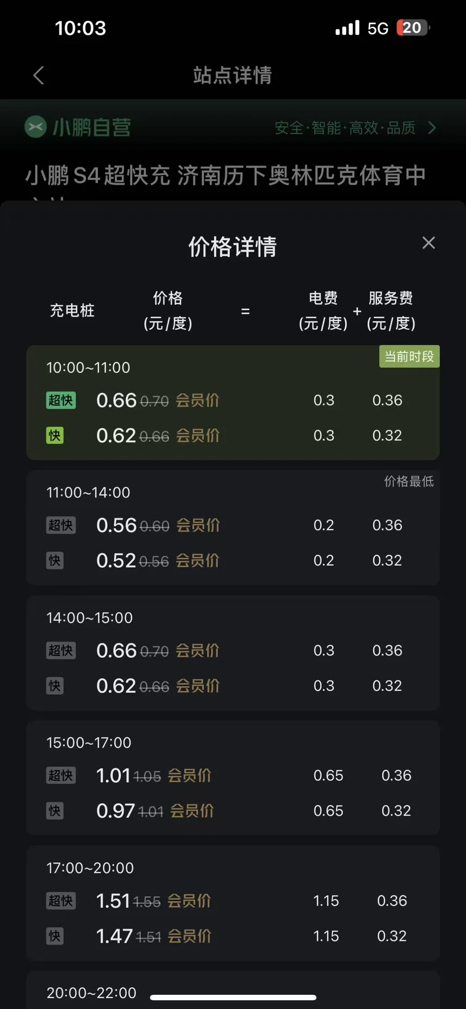The width and height of the screenshot is (466, 1009).
Task: Tap 会员价 link next to 0.66 in 10:00~11:00
Action: pos(197,400)
